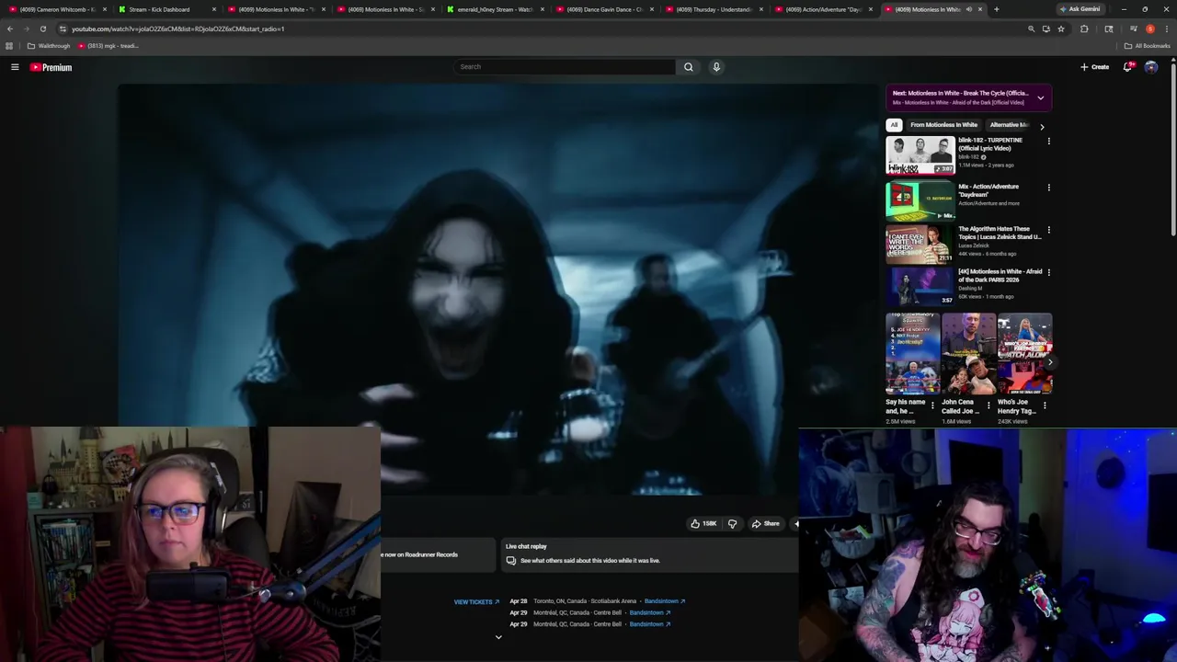Open more options for Afraid of the Dark PARIS
The image size is (1177, 662).
click(x=1048, y=272)
